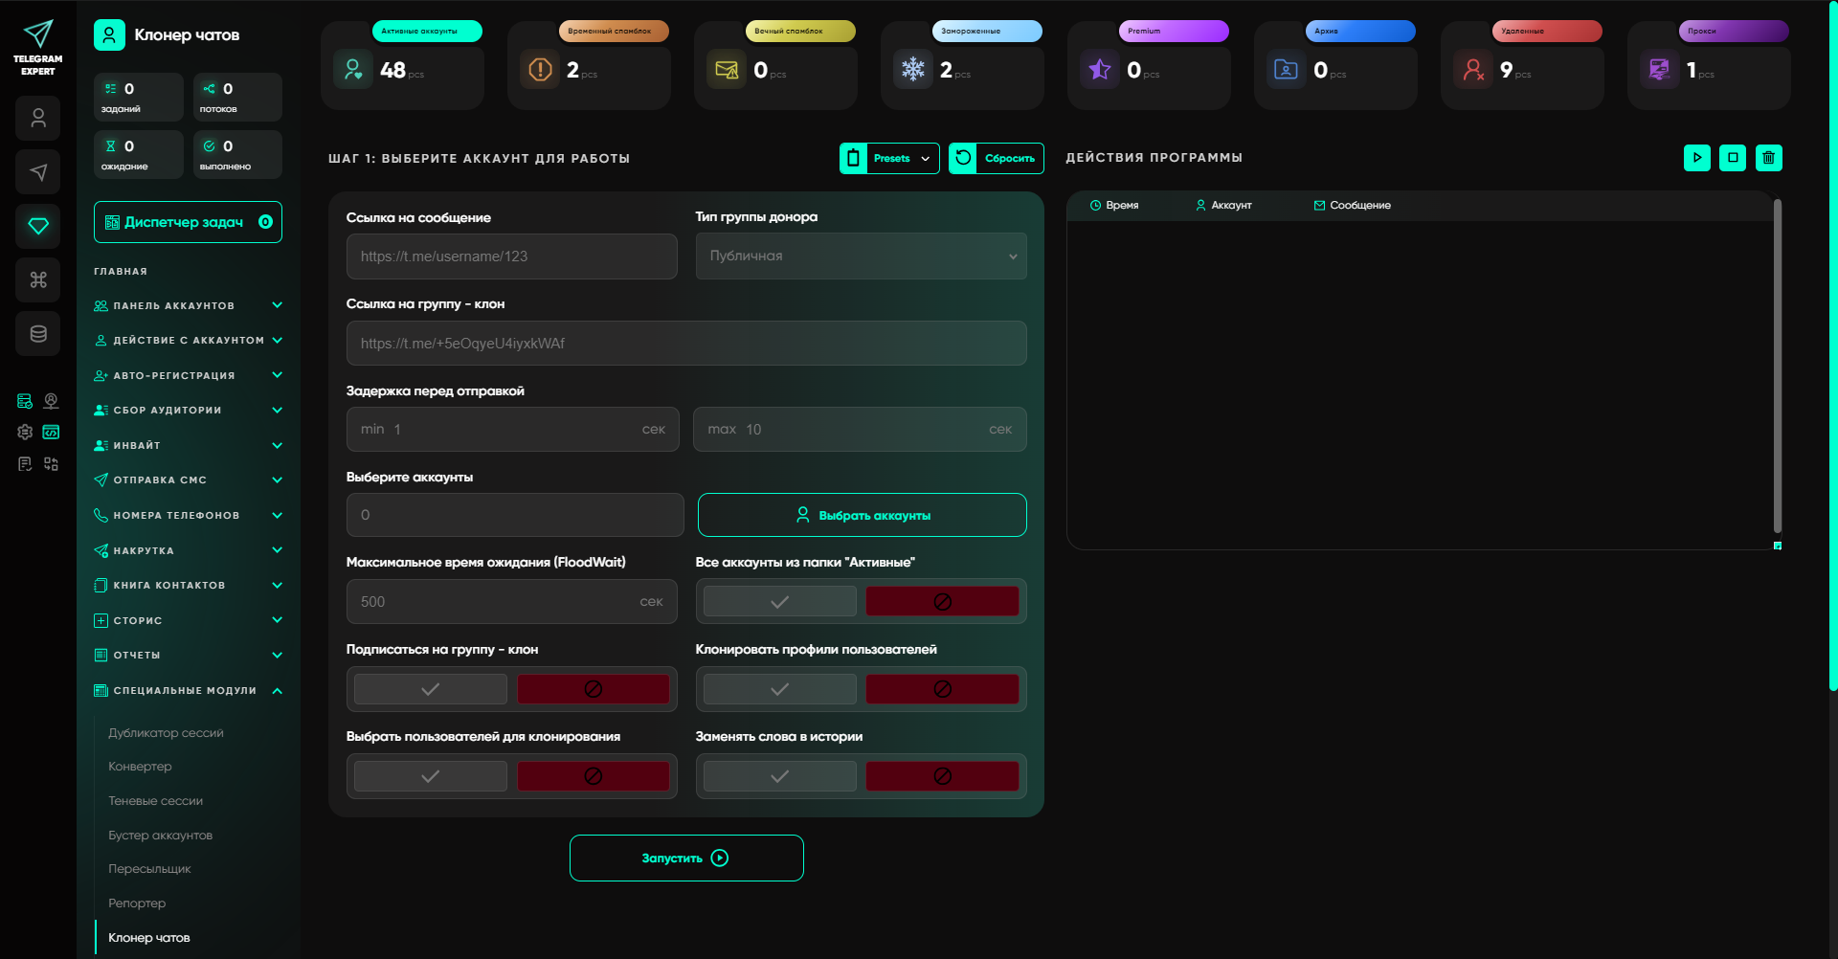Image resolution: width=1838 pixels, height=959 pixels.
Task: Click the trash icon to clear actions log
Action: point(1768,158)
